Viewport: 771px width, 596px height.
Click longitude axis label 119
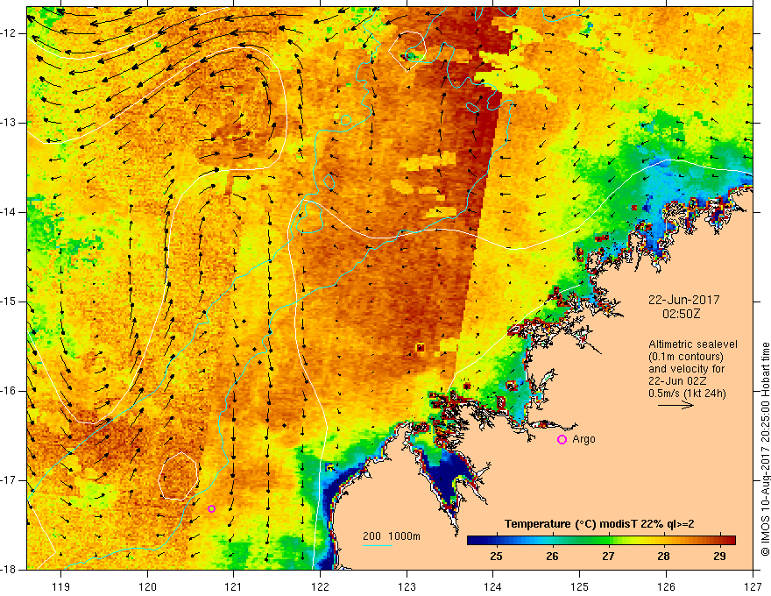[x=61, y=586]
